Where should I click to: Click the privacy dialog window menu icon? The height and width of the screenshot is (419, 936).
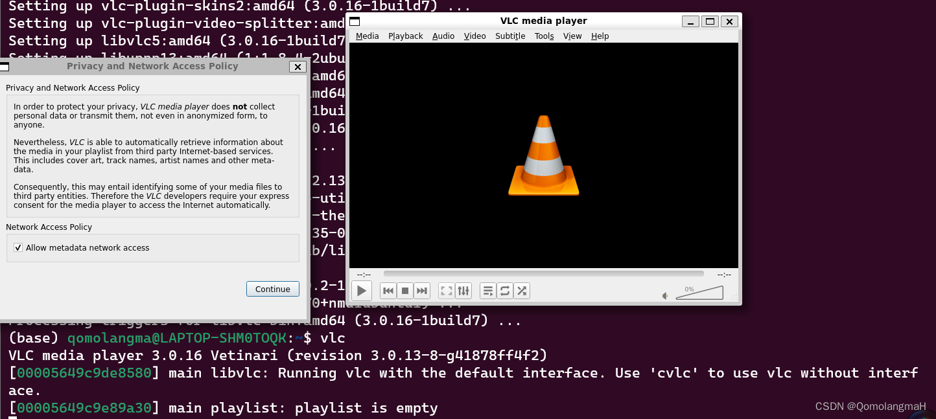(x=3, y=67)
